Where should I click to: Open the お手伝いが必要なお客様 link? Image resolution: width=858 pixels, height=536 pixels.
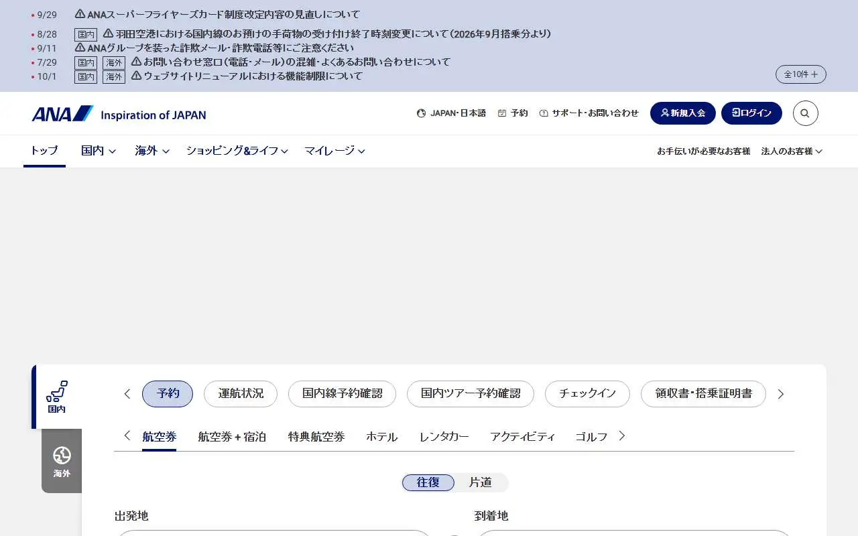click(703, 151)
